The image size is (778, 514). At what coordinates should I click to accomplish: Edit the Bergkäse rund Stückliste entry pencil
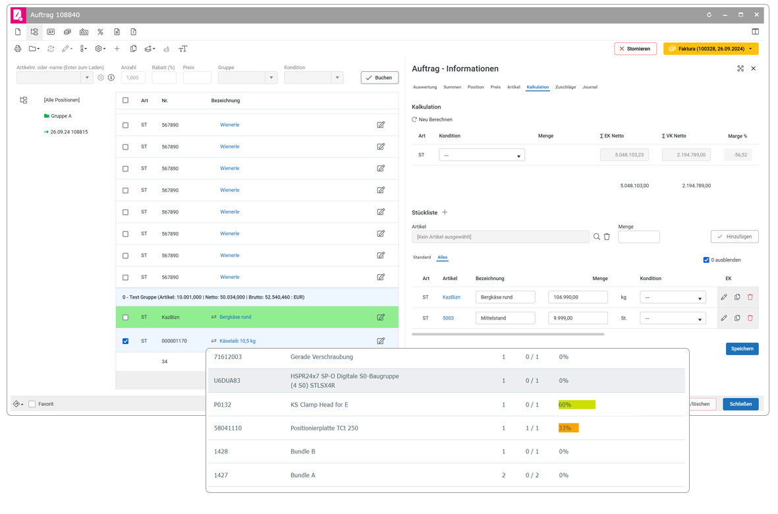(x=724, y=297)
